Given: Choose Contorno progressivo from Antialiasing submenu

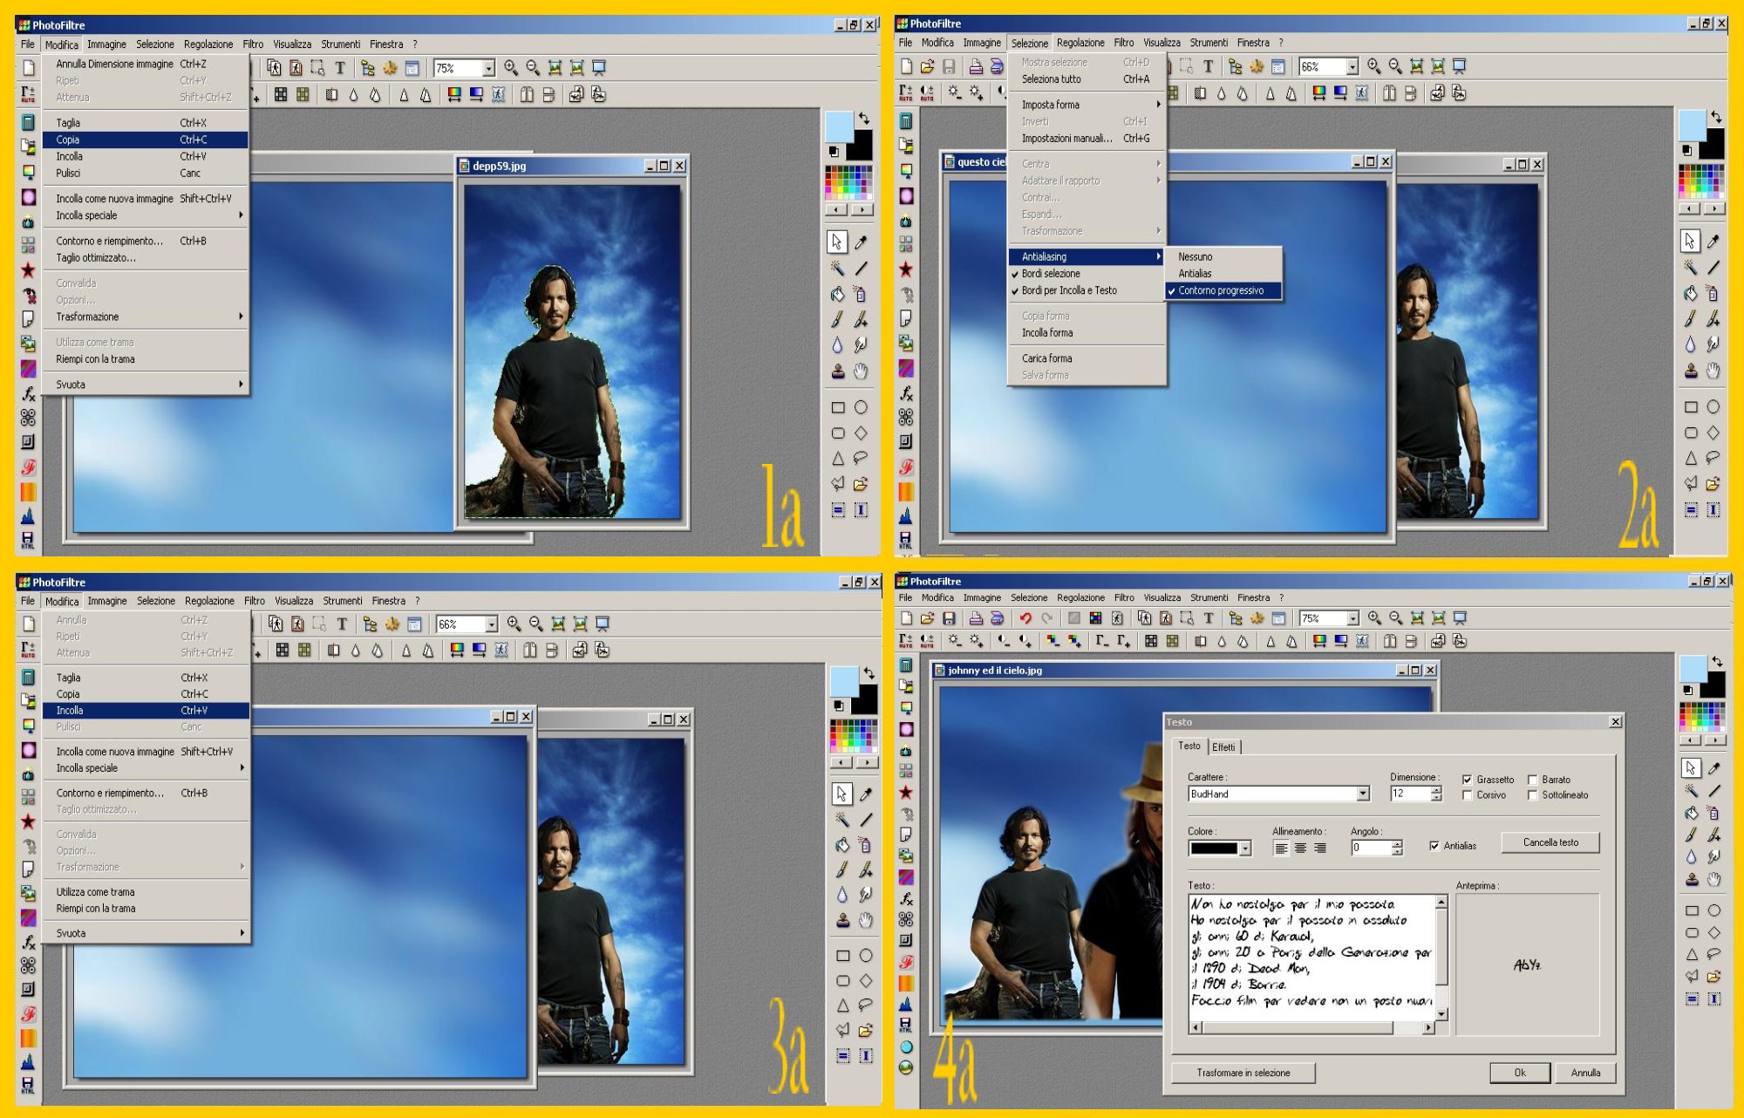Looking at the screenshot, I should pyautogui.click(x=1221, y=291).
